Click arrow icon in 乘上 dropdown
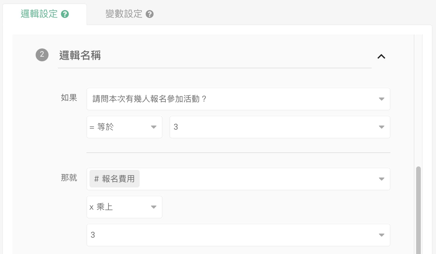Viewport: 436px width, 254px height. (x=154, y=207)
